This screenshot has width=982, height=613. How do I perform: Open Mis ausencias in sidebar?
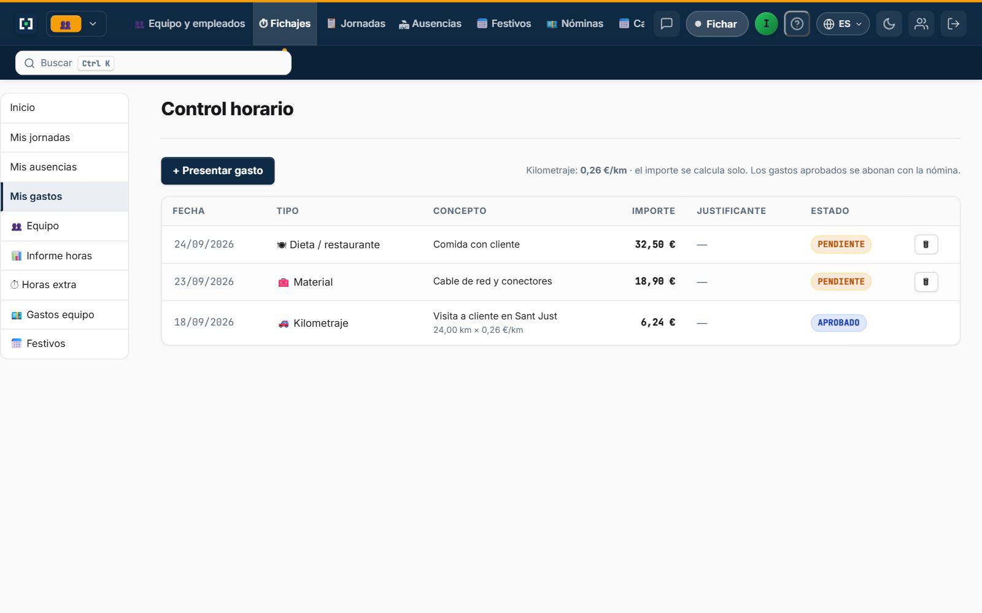pos(64,167)
